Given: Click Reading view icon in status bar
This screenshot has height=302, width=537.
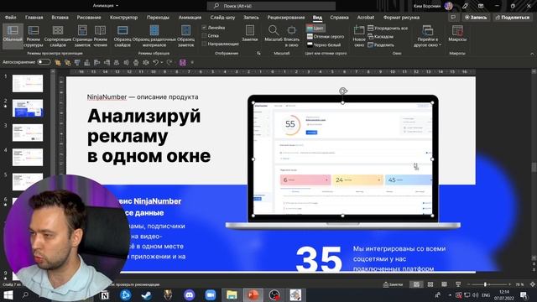Looking at the screenshot, I should click(x=444, y=284).
